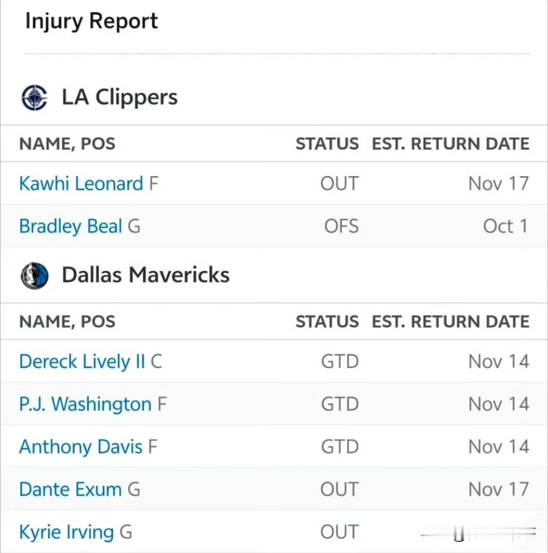Click the Dante Exum player name
Image resolution: width=548 pixels, height=553 pixels.
70,490
